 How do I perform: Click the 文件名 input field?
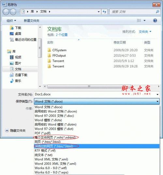point(95,94)
